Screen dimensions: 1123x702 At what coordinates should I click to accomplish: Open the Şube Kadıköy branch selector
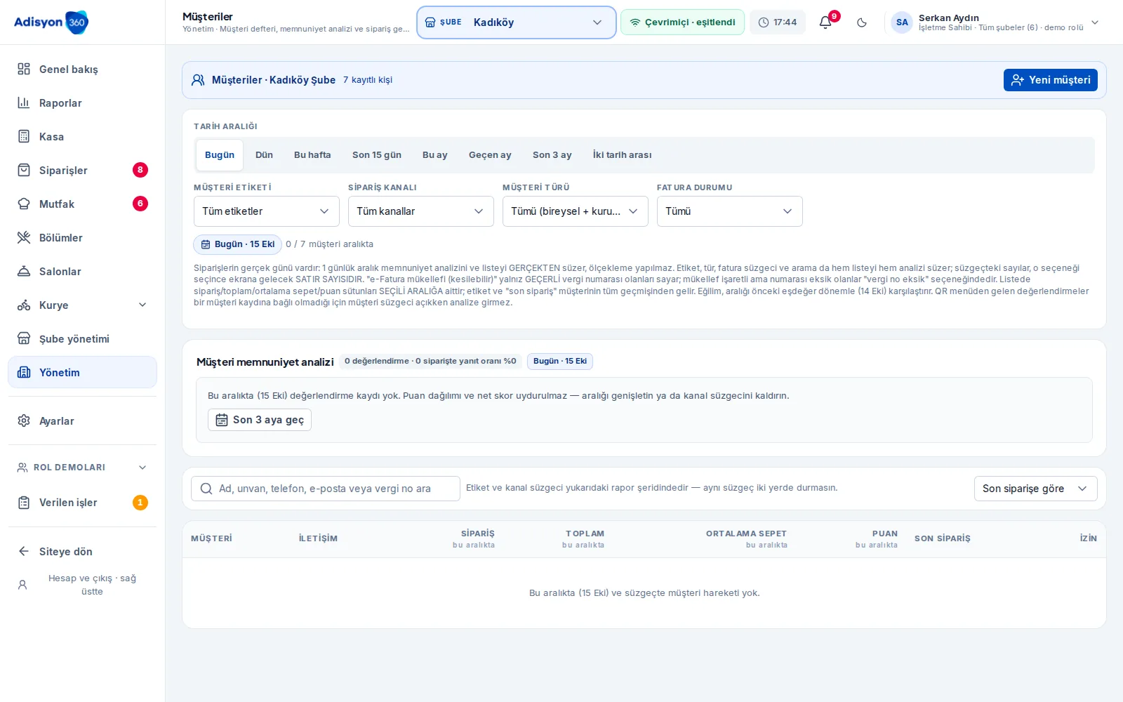coord(517,22)
